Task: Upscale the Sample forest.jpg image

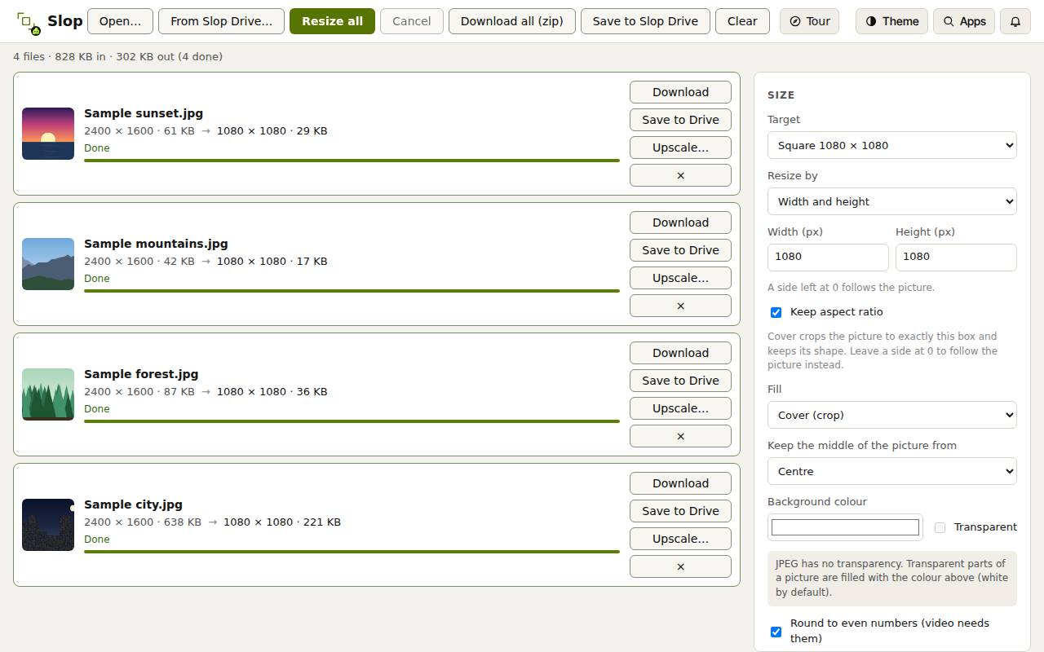Action: coord(680,408)
